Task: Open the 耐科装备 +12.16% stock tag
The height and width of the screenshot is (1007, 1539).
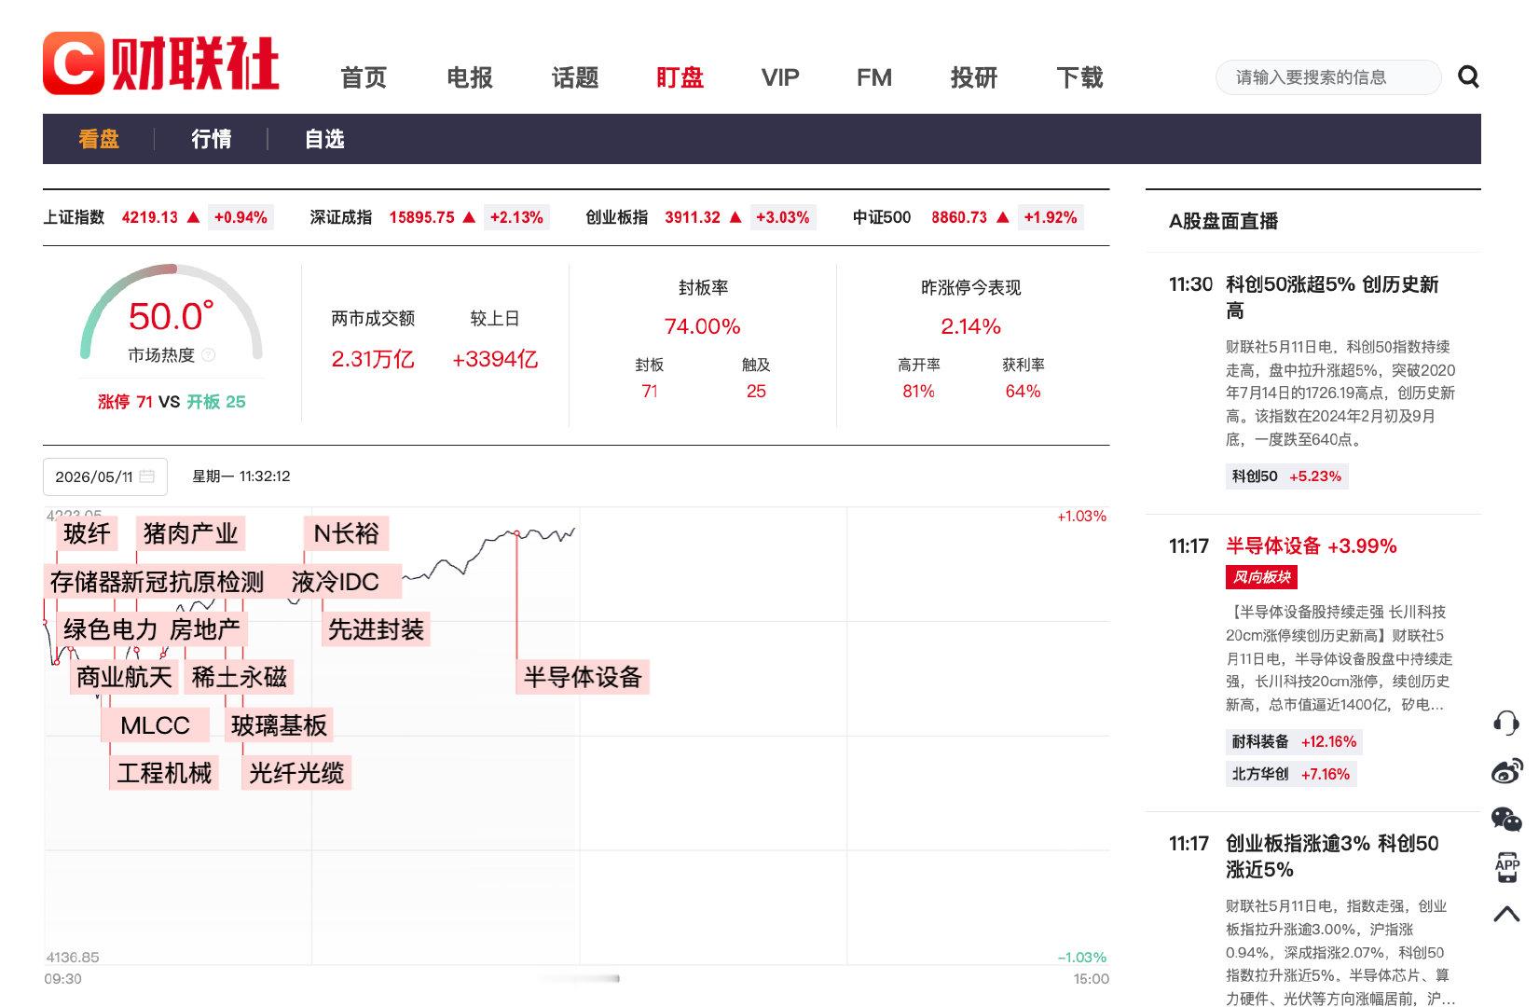Action: pyautogui.click(x=1295, y=742)
